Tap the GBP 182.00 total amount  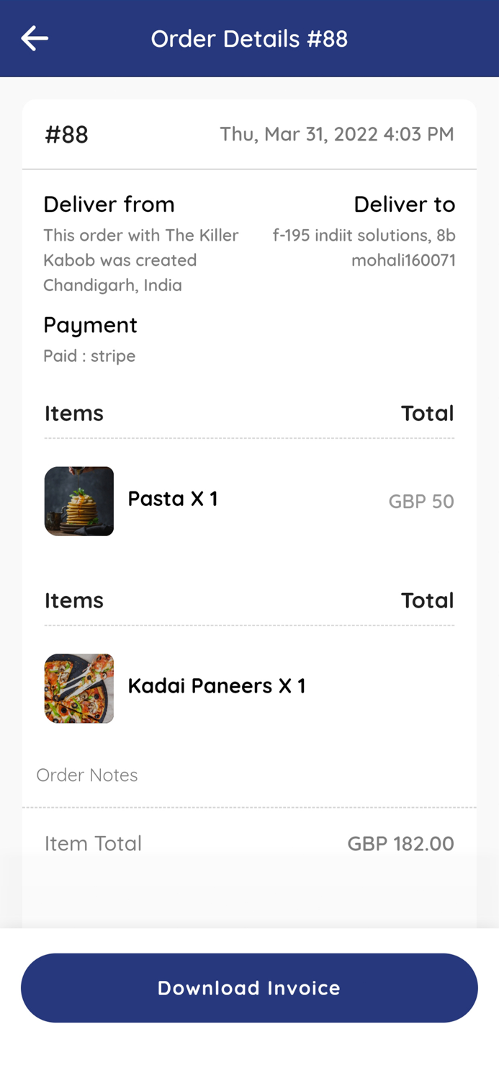pyautogui.click(x=400, y=843)
